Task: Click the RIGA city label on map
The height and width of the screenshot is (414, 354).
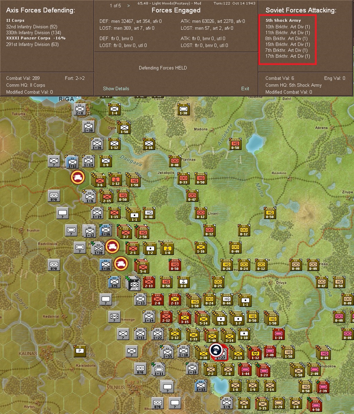Action: pos(66,99)
